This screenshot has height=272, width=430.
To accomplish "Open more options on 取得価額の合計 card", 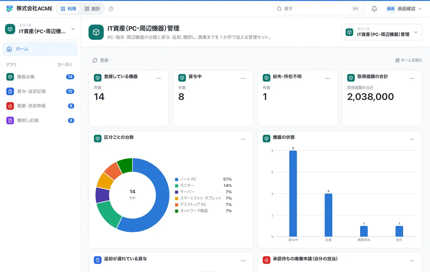I will 412,78.
